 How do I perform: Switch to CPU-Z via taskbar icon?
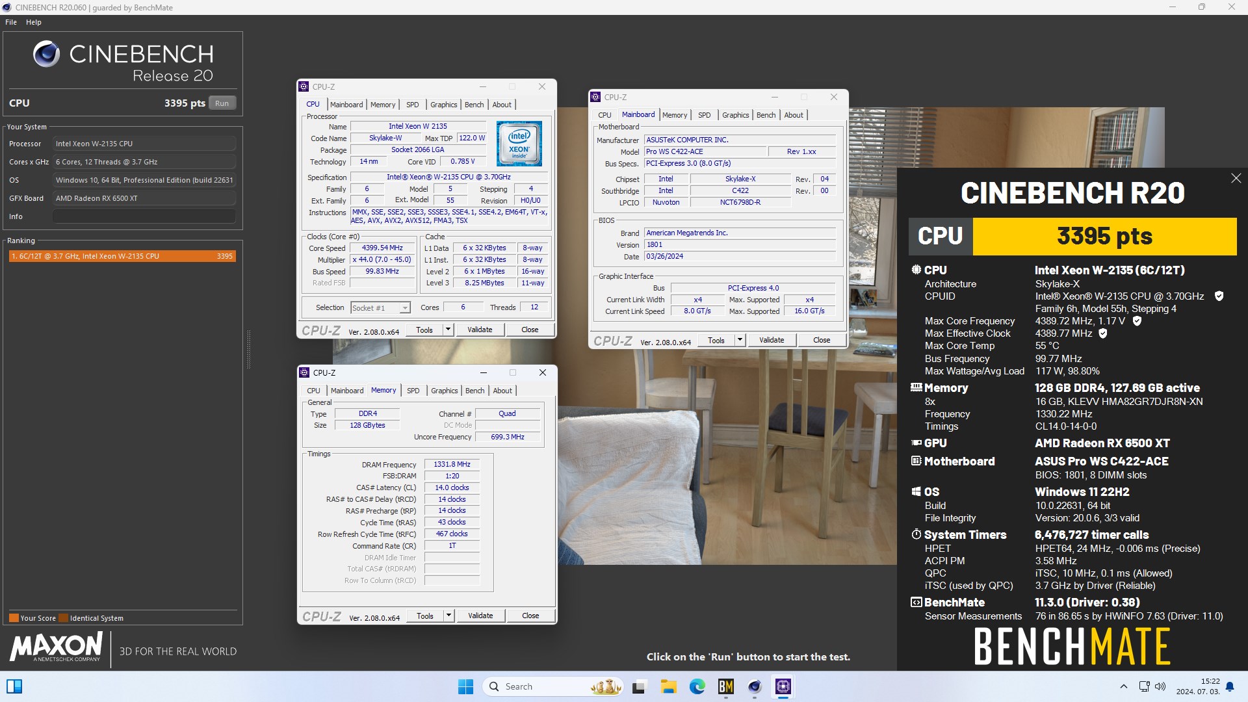783,686
